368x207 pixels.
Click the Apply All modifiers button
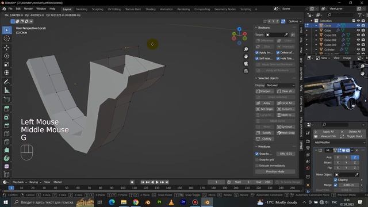(x=326, y=132)
